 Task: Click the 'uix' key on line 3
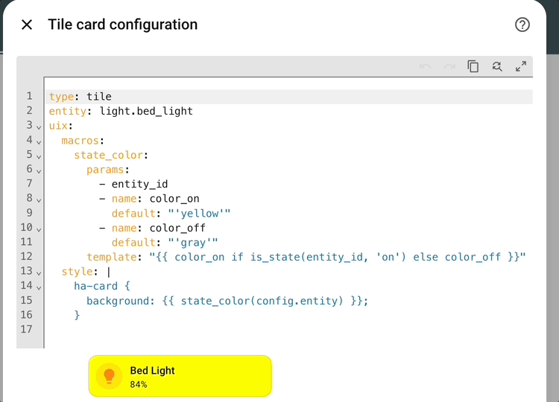pyautogui.click(x=58, y=126)
